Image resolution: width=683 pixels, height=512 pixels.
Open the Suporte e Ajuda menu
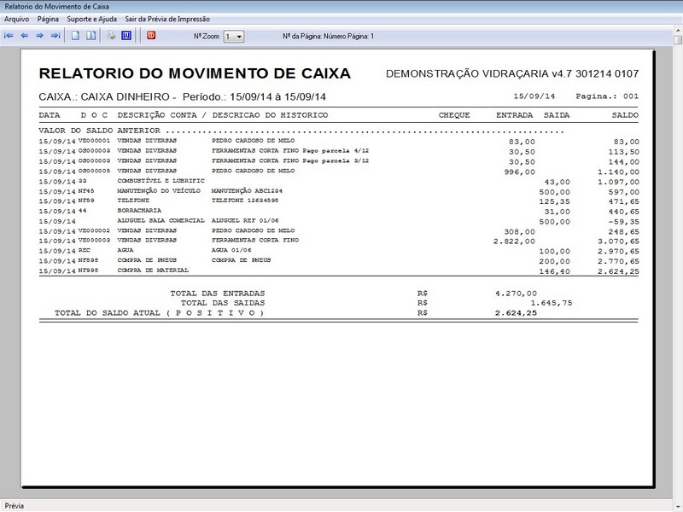click(92, 18)
